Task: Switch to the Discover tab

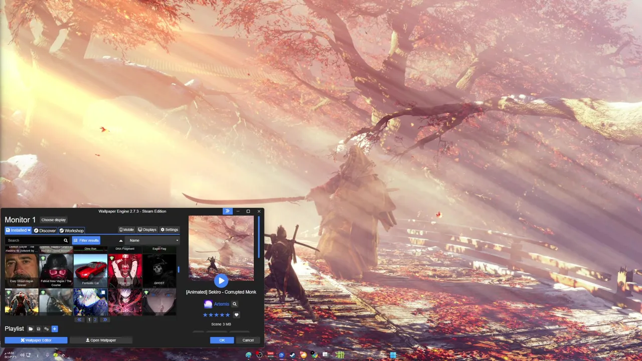Action: 45,231
